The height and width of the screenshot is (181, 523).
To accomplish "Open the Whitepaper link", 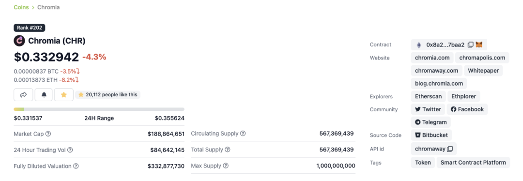I will click(483, 71).
